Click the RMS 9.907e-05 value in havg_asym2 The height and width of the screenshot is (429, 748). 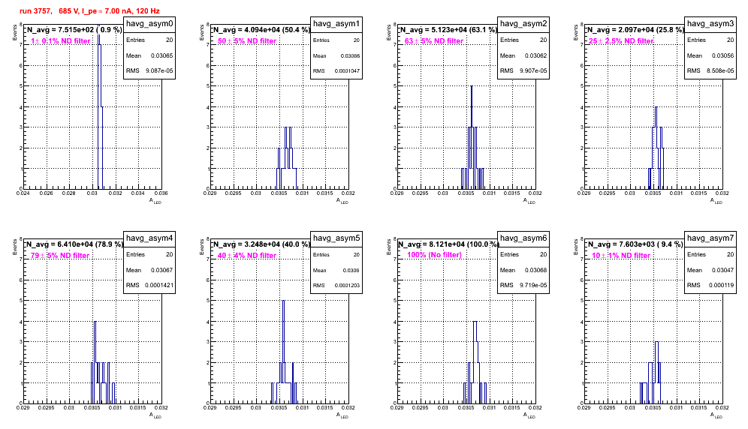point(533,71)
